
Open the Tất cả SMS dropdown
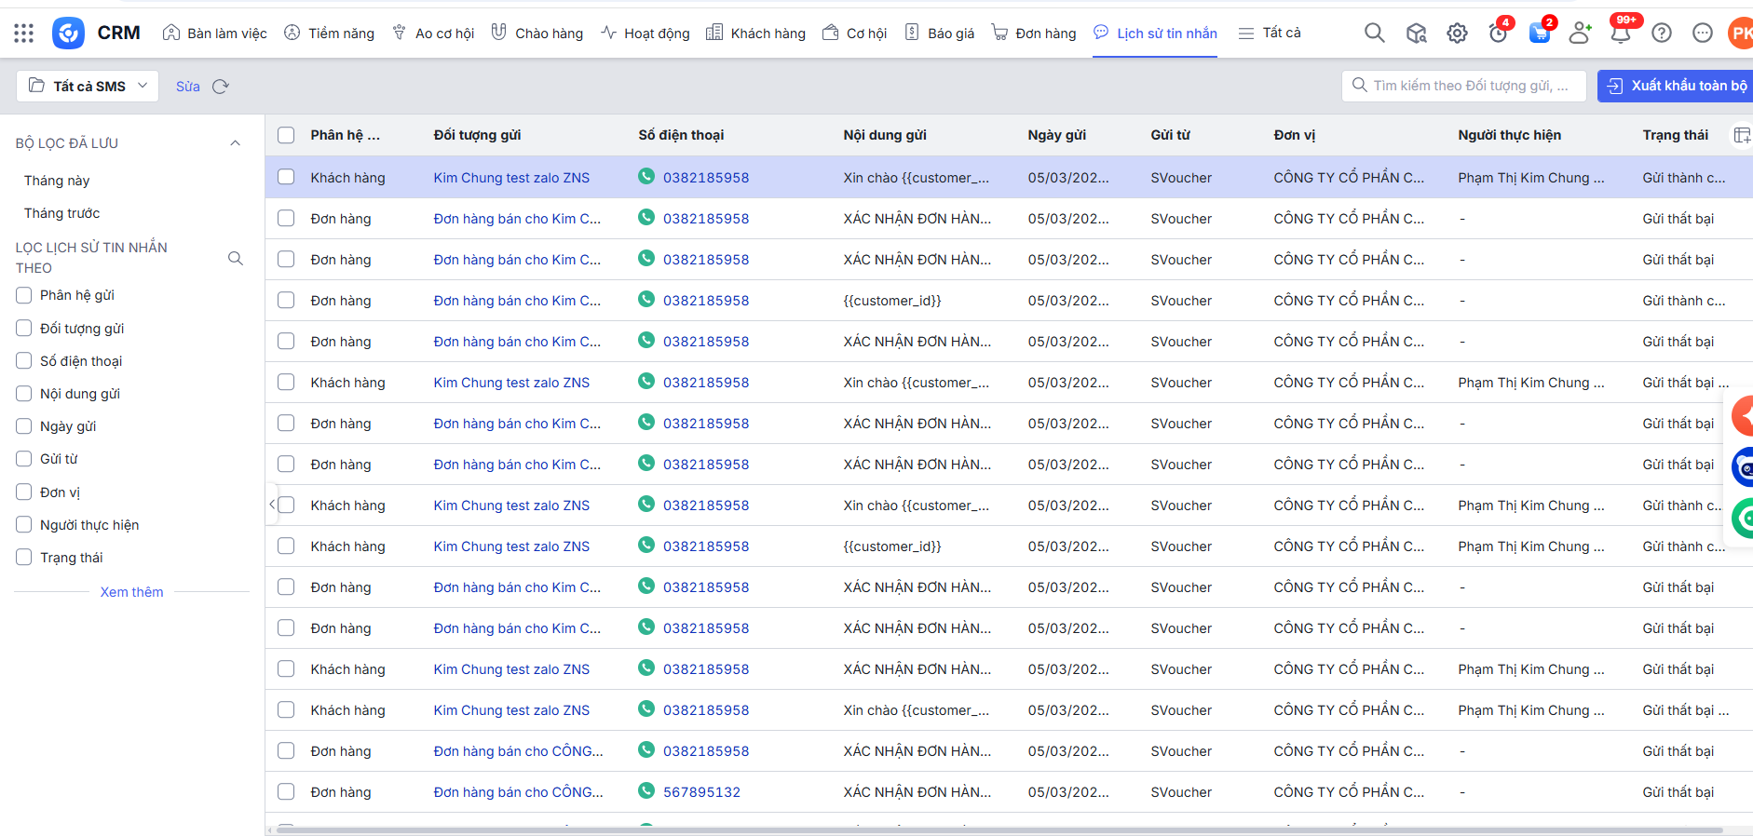[88, 87]
